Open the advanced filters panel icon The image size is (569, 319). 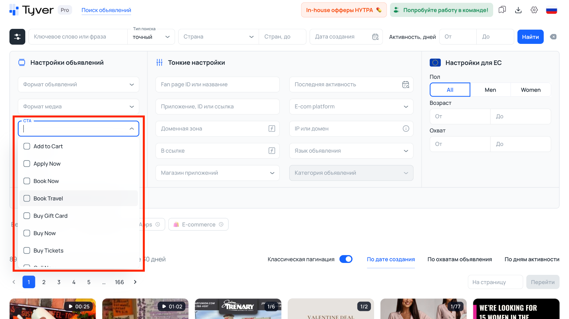point(17,36)
